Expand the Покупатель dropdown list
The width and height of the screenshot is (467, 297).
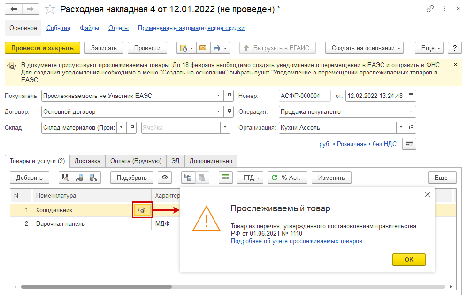click(218, 96)
